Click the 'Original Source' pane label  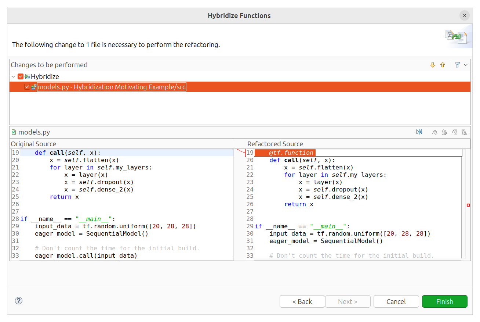coord(33,144)
